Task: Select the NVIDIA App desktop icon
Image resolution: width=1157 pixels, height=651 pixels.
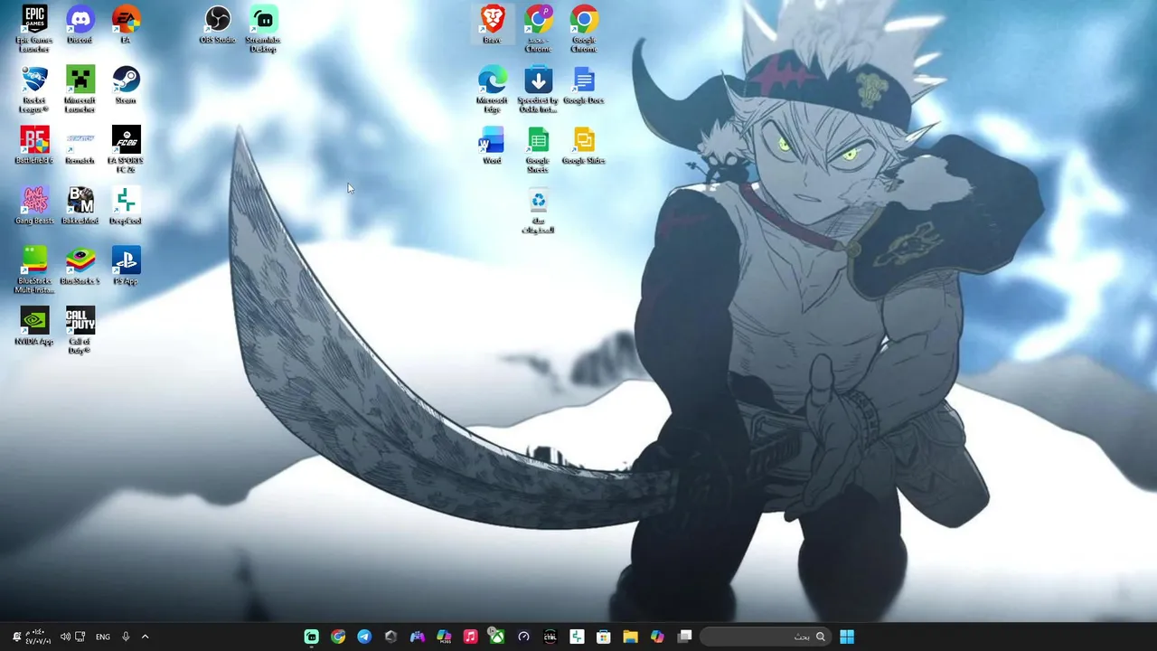Action: [34, 326]
